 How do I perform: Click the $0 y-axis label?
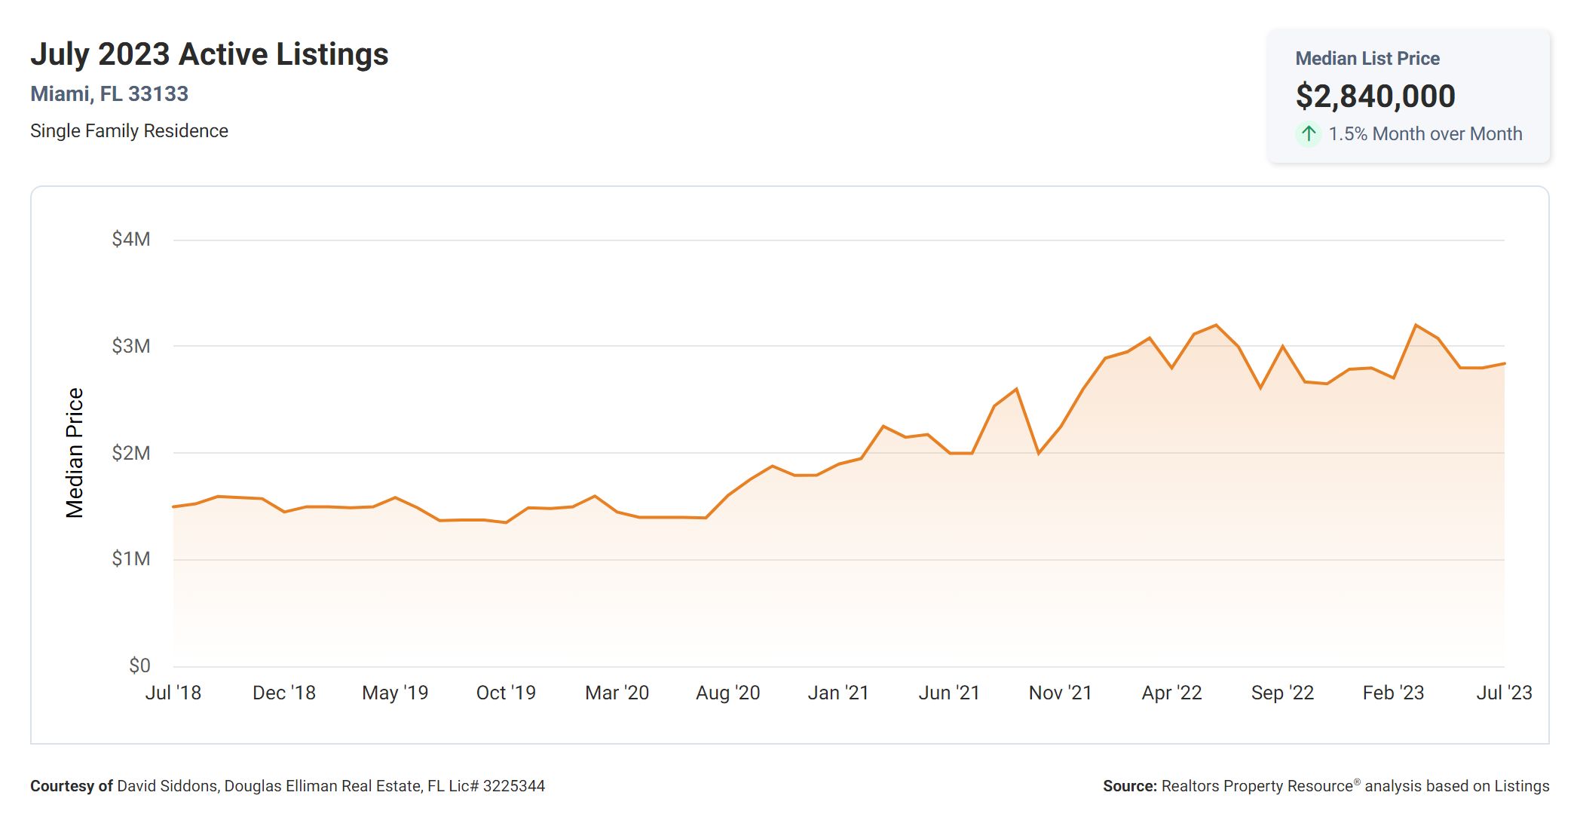coord(139,666)
